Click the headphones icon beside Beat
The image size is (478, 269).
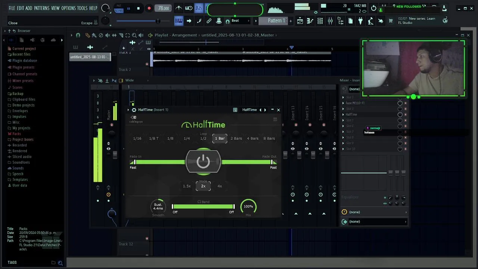click(227, 21)
